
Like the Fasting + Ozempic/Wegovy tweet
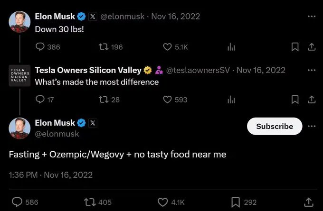pyautogui.click(x=164, y=202)
